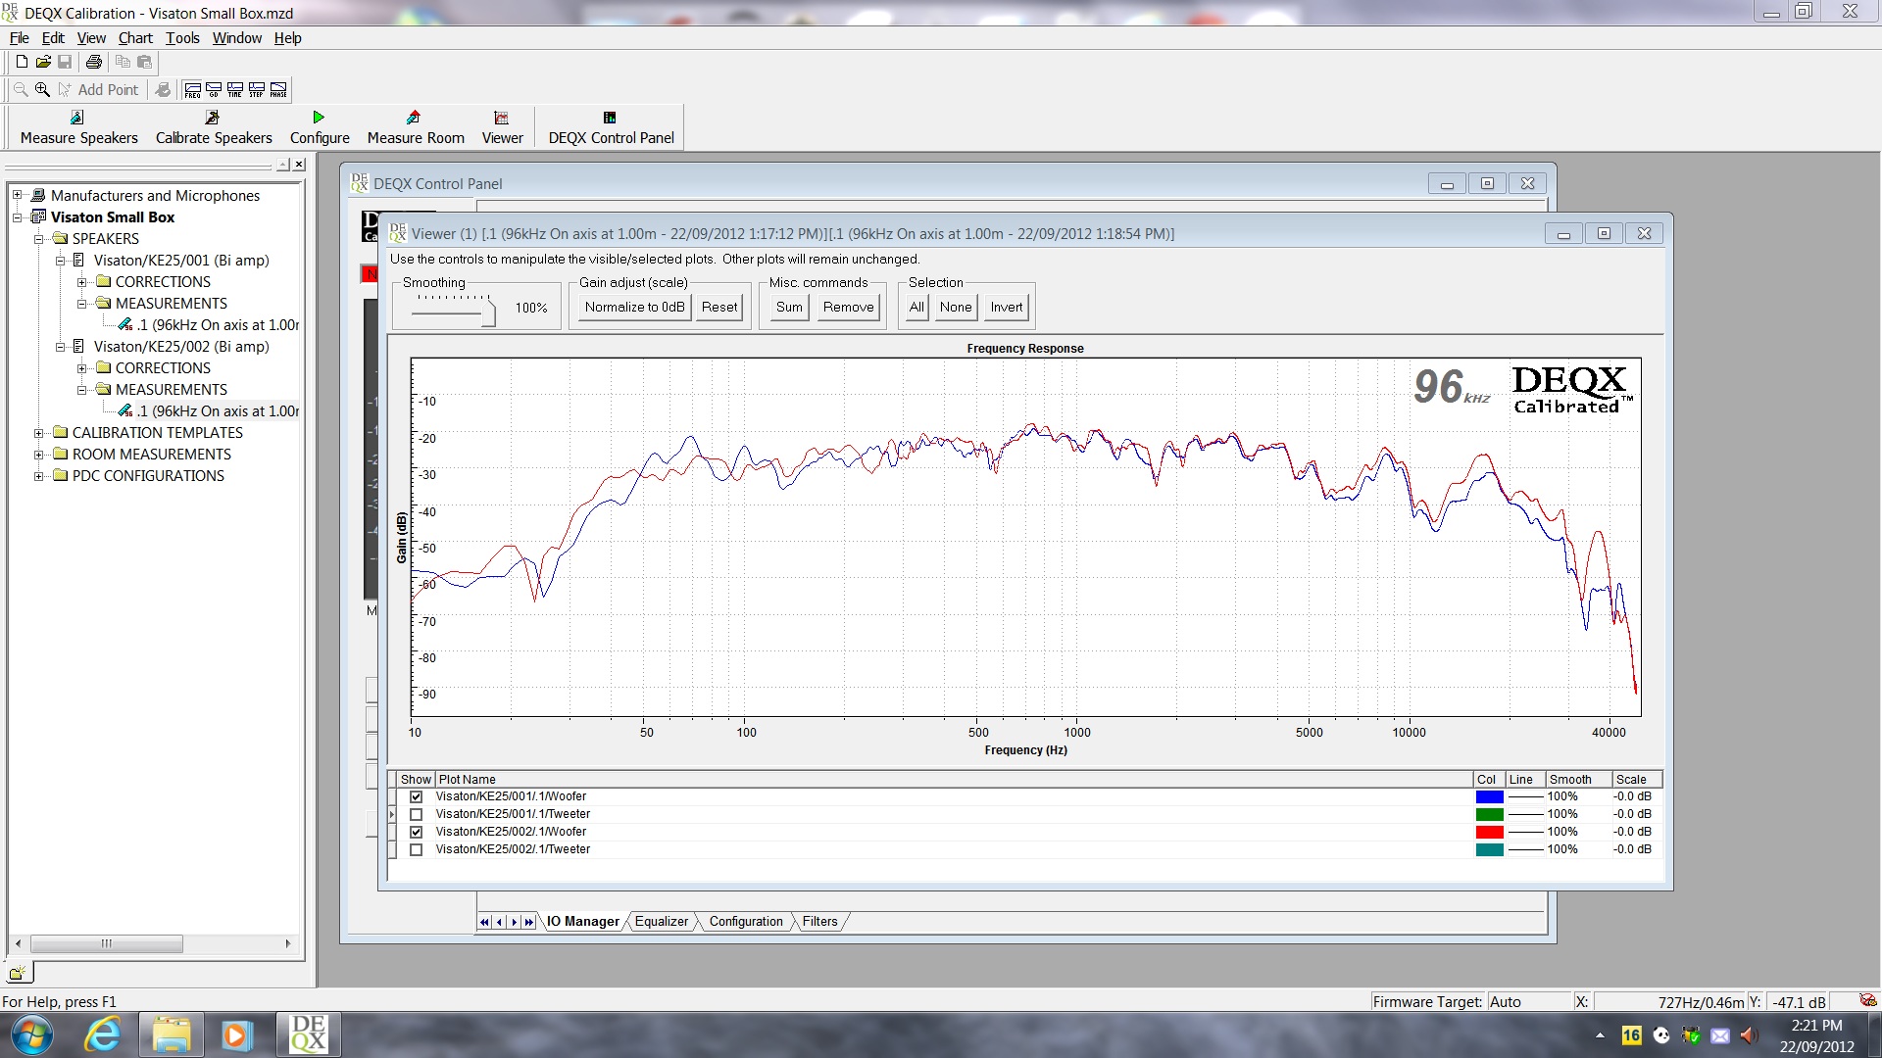Select .1 measurement under KE25/002

pos(209,410)
